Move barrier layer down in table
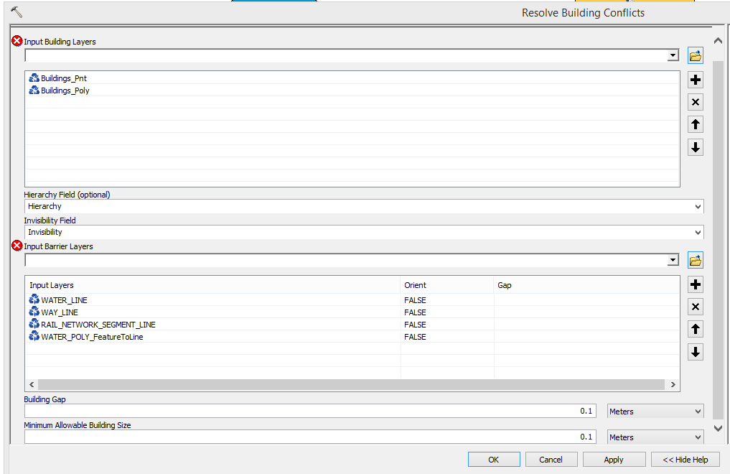The width and height of the screenshot is (730, 474). point(695,353)
